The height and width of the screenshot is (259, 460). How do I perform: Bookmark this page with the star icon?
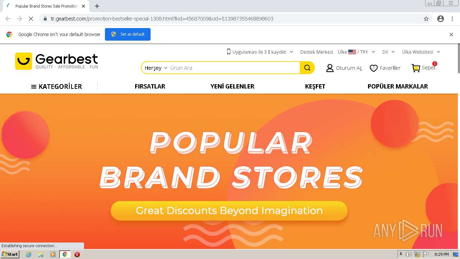tap(426, 19)
